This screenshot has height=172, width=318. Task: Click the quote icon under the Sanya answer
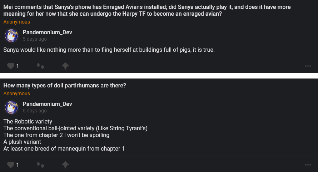[x=40, y=66]
